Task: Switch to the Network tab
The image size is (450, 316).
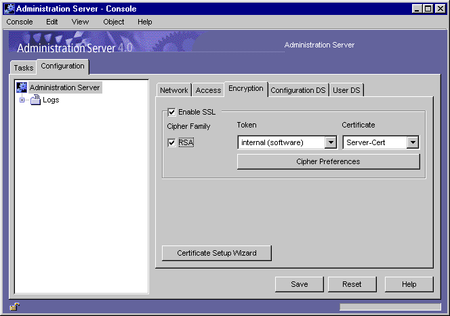Action: 174,90
